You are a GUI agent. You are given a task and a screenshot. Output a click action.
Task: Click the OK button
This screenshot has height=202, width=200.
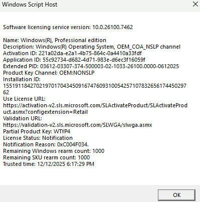click(x=176, y=195)
